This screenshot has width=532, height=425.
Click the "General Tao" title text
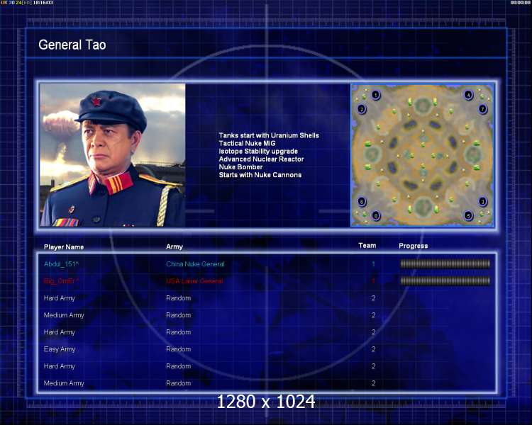tap(72, 45)
